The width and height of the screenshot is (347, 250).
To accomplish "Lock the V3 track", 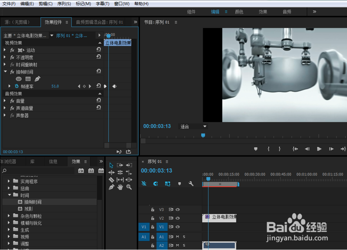I will click(153, 209).
